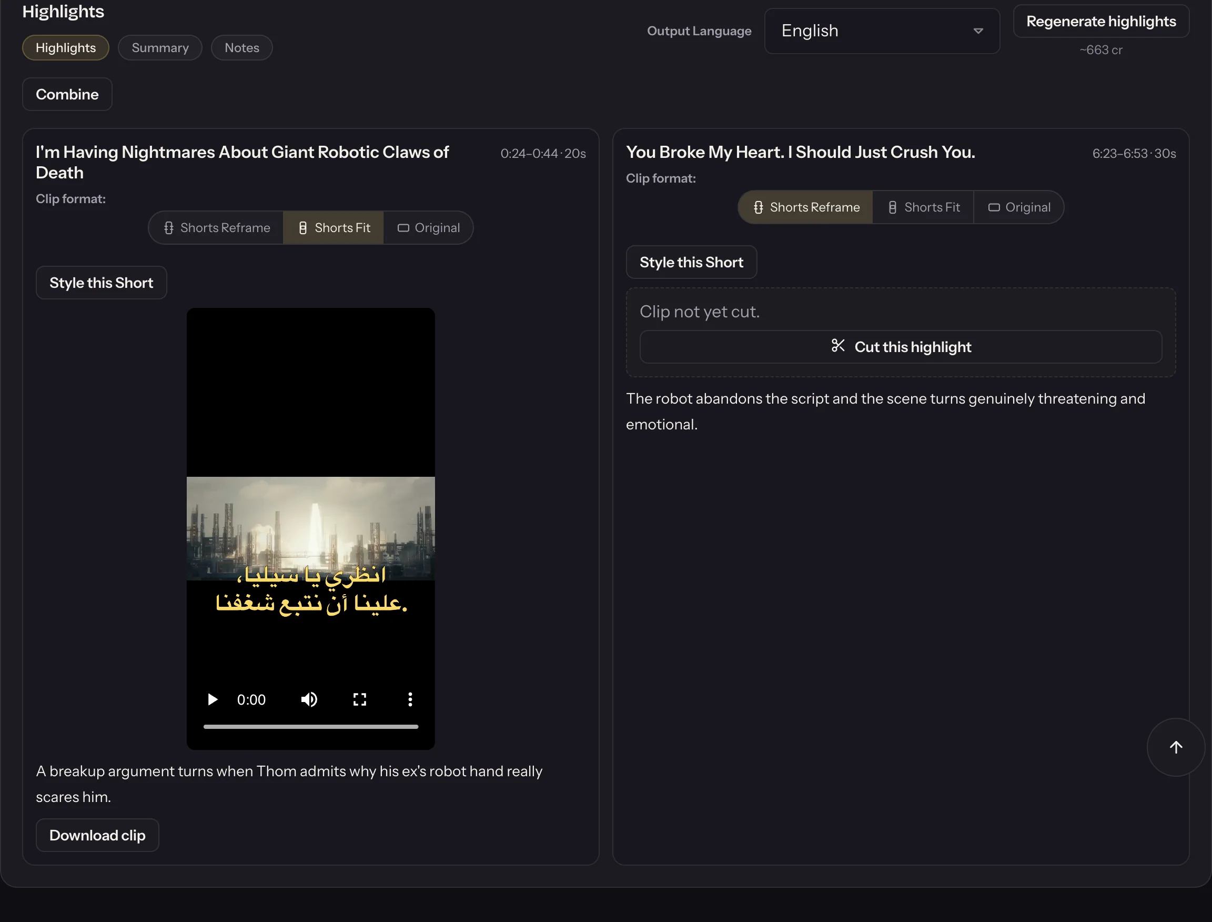Select Shorts Reframe for Robotic Claws clip
1212x922 pixels.
pos(217,228)
